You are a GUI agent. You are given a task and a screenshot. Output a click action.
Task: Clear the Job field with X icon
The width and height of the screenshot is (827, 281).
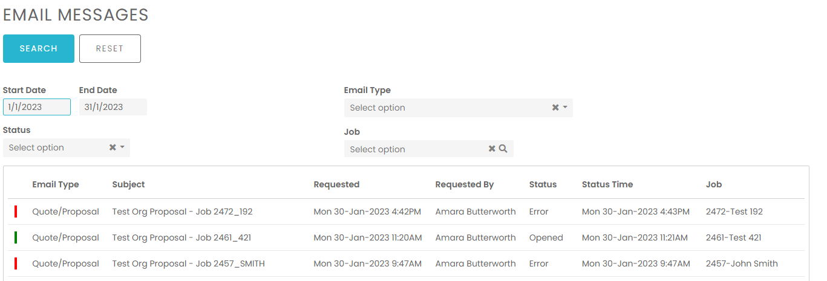point(492,149)
